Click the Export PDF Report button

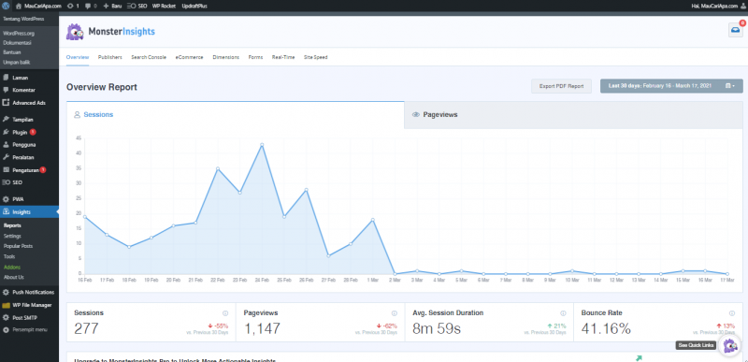click(x=562, y=86)
